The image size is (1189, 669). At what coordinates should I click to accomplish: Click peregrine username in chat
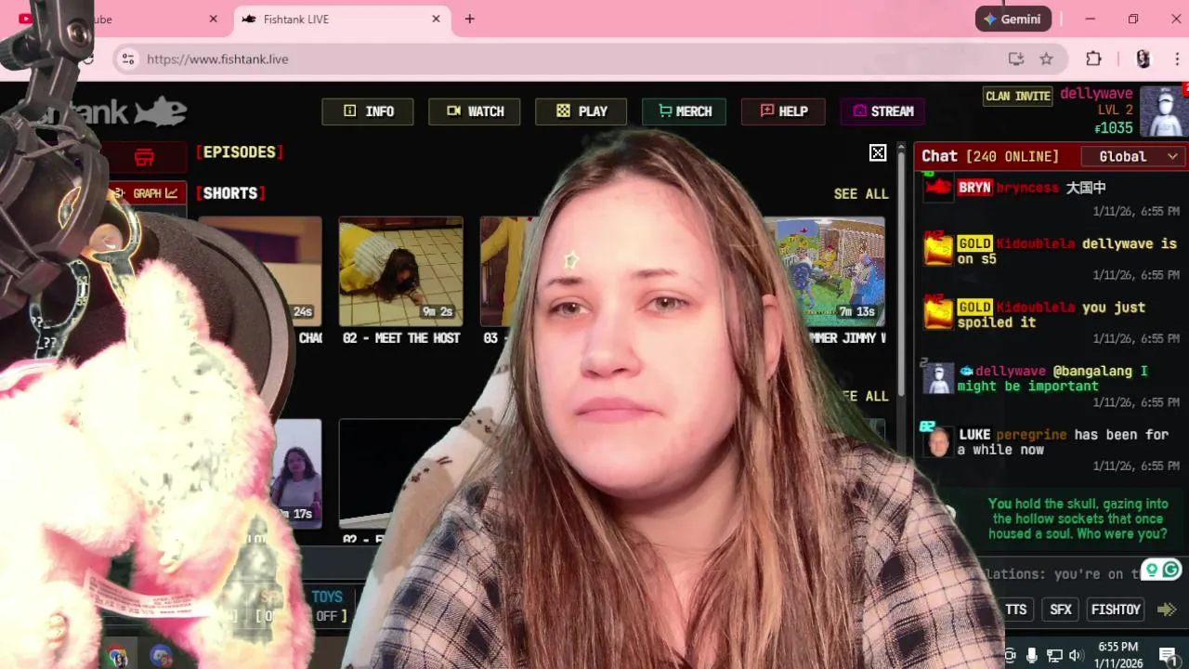click(1032, 435)
